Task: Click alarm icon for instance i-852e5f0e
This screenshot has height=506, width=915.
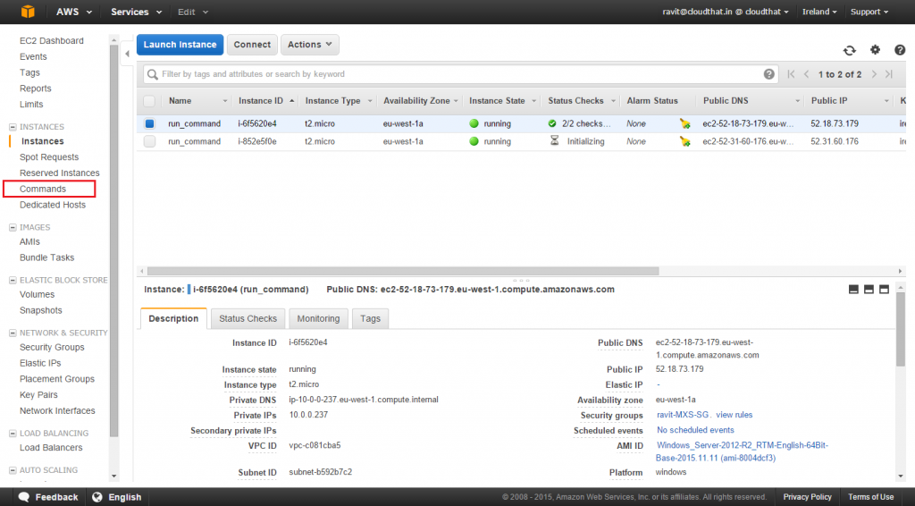Action: (x=685, y=141)
